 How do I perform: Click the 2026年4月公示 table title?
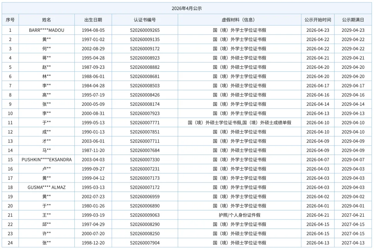pos(187,8)
